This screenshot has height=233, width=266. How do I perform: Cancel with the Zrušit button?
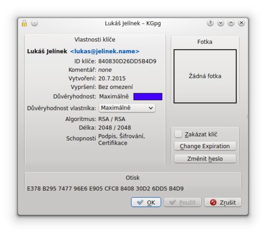[223, 202]
